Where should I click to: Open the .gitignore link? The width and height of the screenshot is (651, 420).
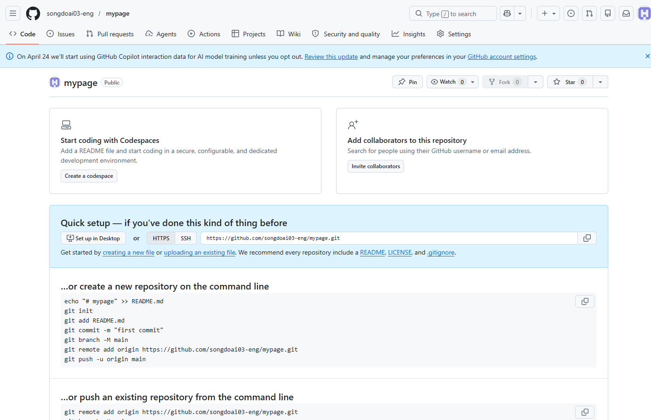[x=441, y=252]
